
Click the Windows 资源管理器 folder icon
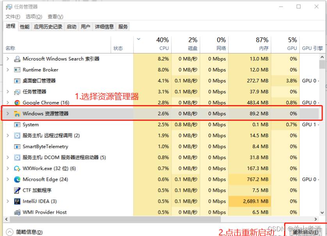tap(17, 114)
